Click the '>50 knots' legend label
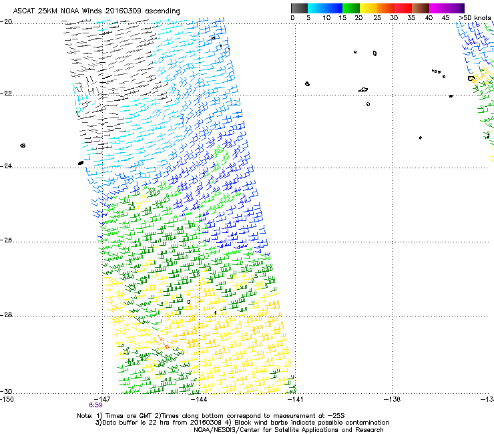Image resolution: width=494 pixels, height=434 pixels. (x=475, y=17)
